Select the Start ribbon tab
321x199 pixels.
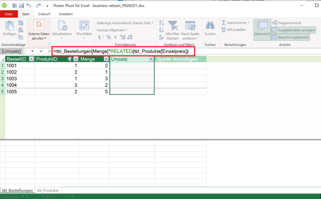[x=26, y=14]
